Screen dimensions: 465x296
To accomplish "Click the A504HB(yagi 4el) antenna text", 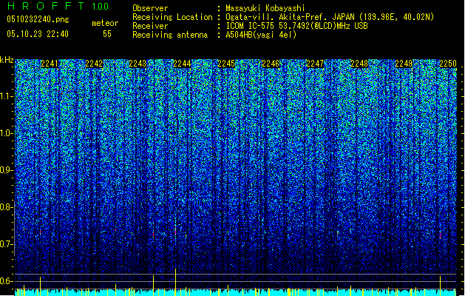I will [261, 35].
